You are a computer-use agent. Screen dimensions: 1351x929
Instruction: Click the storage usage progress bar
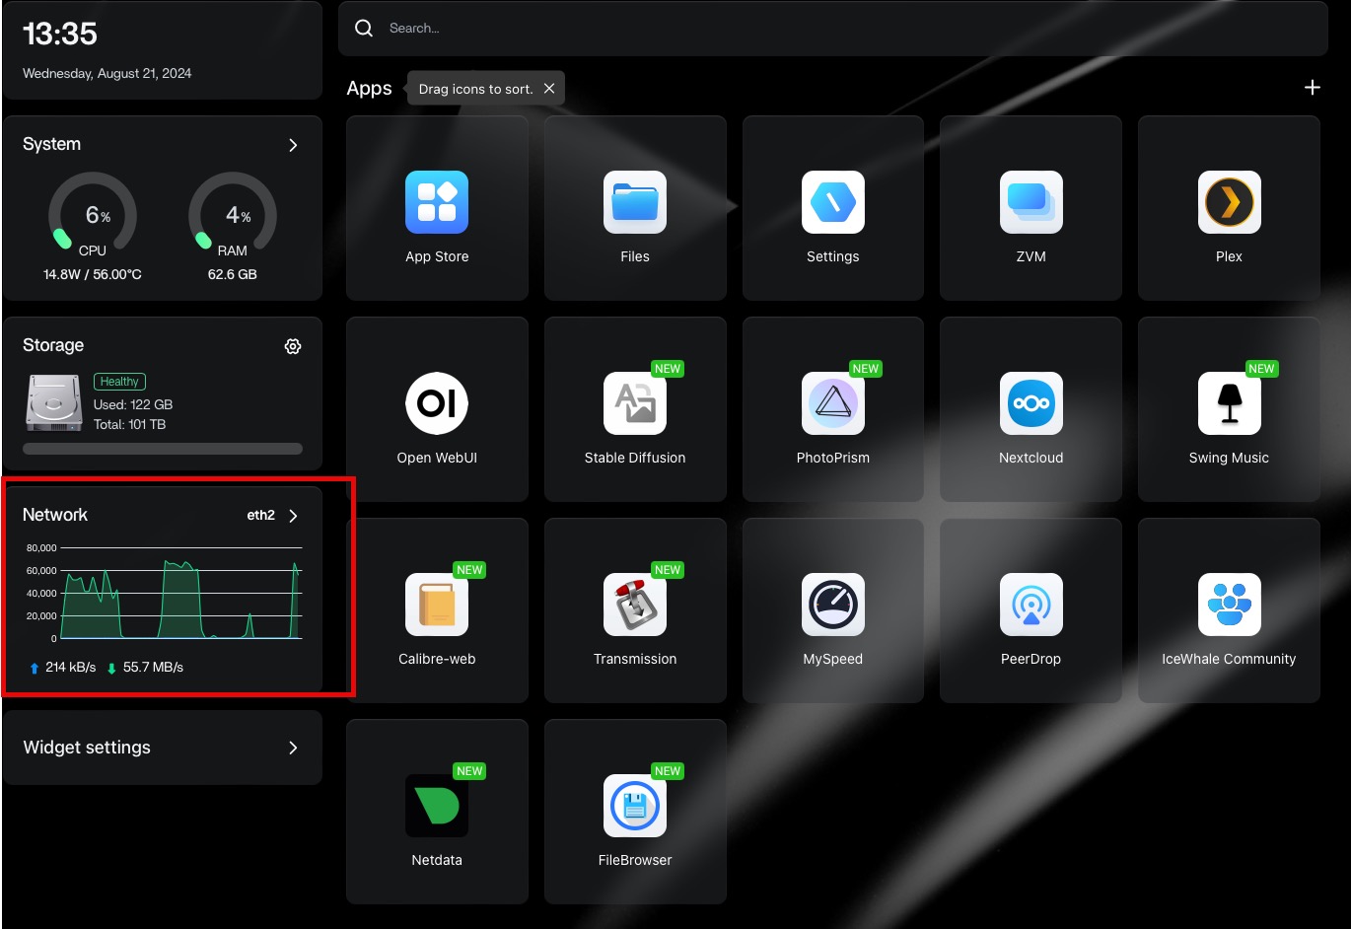tap(163, 449)
